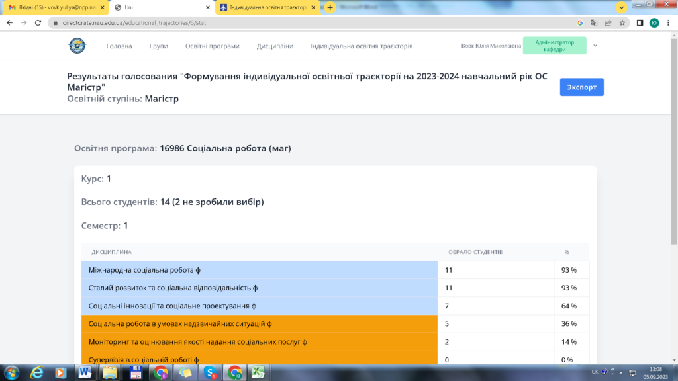Click the university logo in the navbar
This screenshot has height=381, width=678.
pos(77,46)
